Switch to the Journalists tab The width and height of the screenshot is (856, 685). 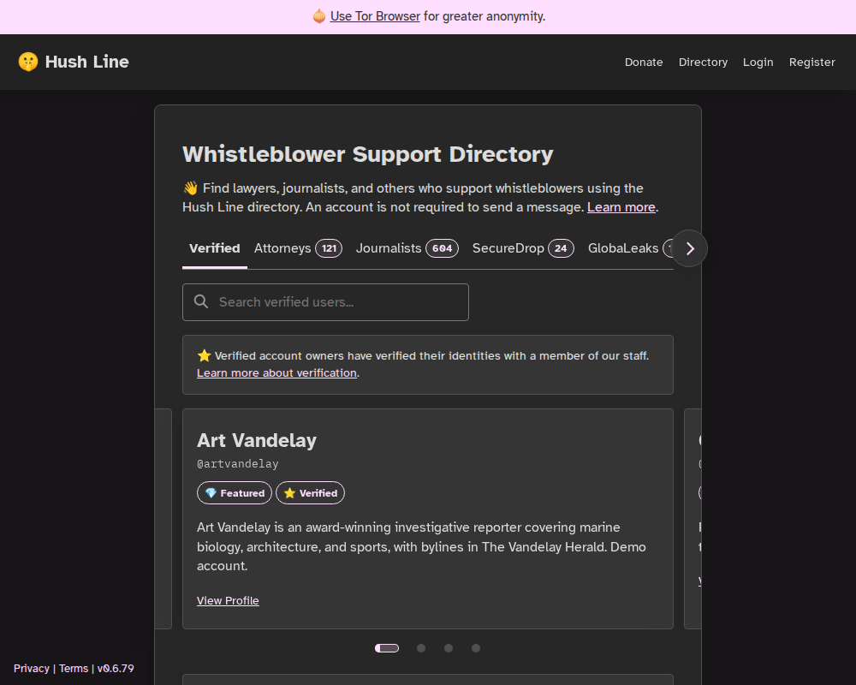pos(407,248)
